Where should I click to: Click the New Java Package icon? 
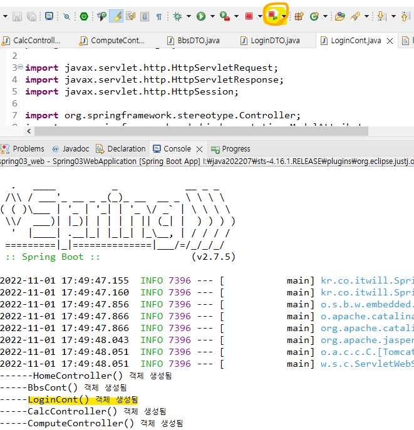point(299,16)
